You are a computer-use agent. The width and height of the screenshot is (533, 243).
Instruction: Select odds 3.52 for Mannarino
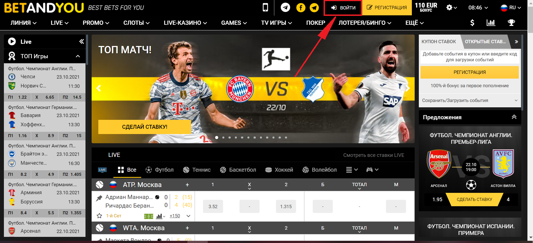pos(213,206)
